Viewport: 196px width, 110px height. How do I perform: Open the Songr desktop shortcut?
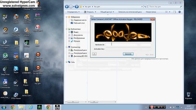pyautogui.click(x=16, y=83)
